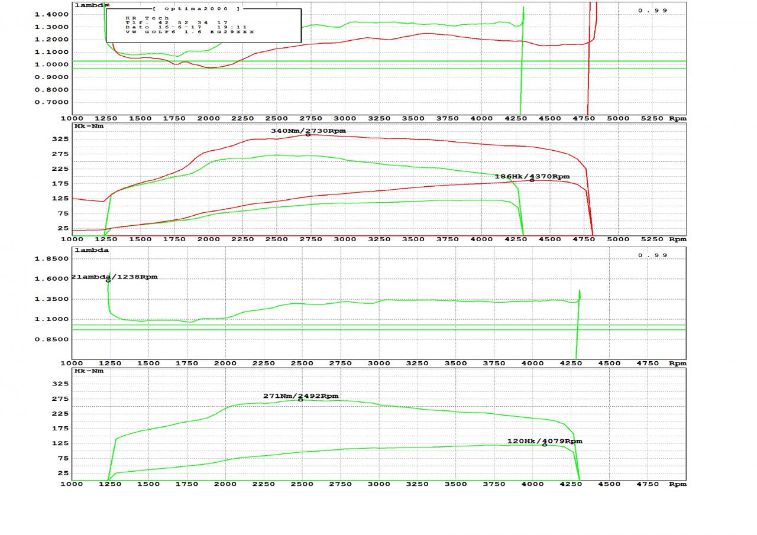
Task: Click the "0.99" readout in the top lambda chart
Action: pos(653,11)
